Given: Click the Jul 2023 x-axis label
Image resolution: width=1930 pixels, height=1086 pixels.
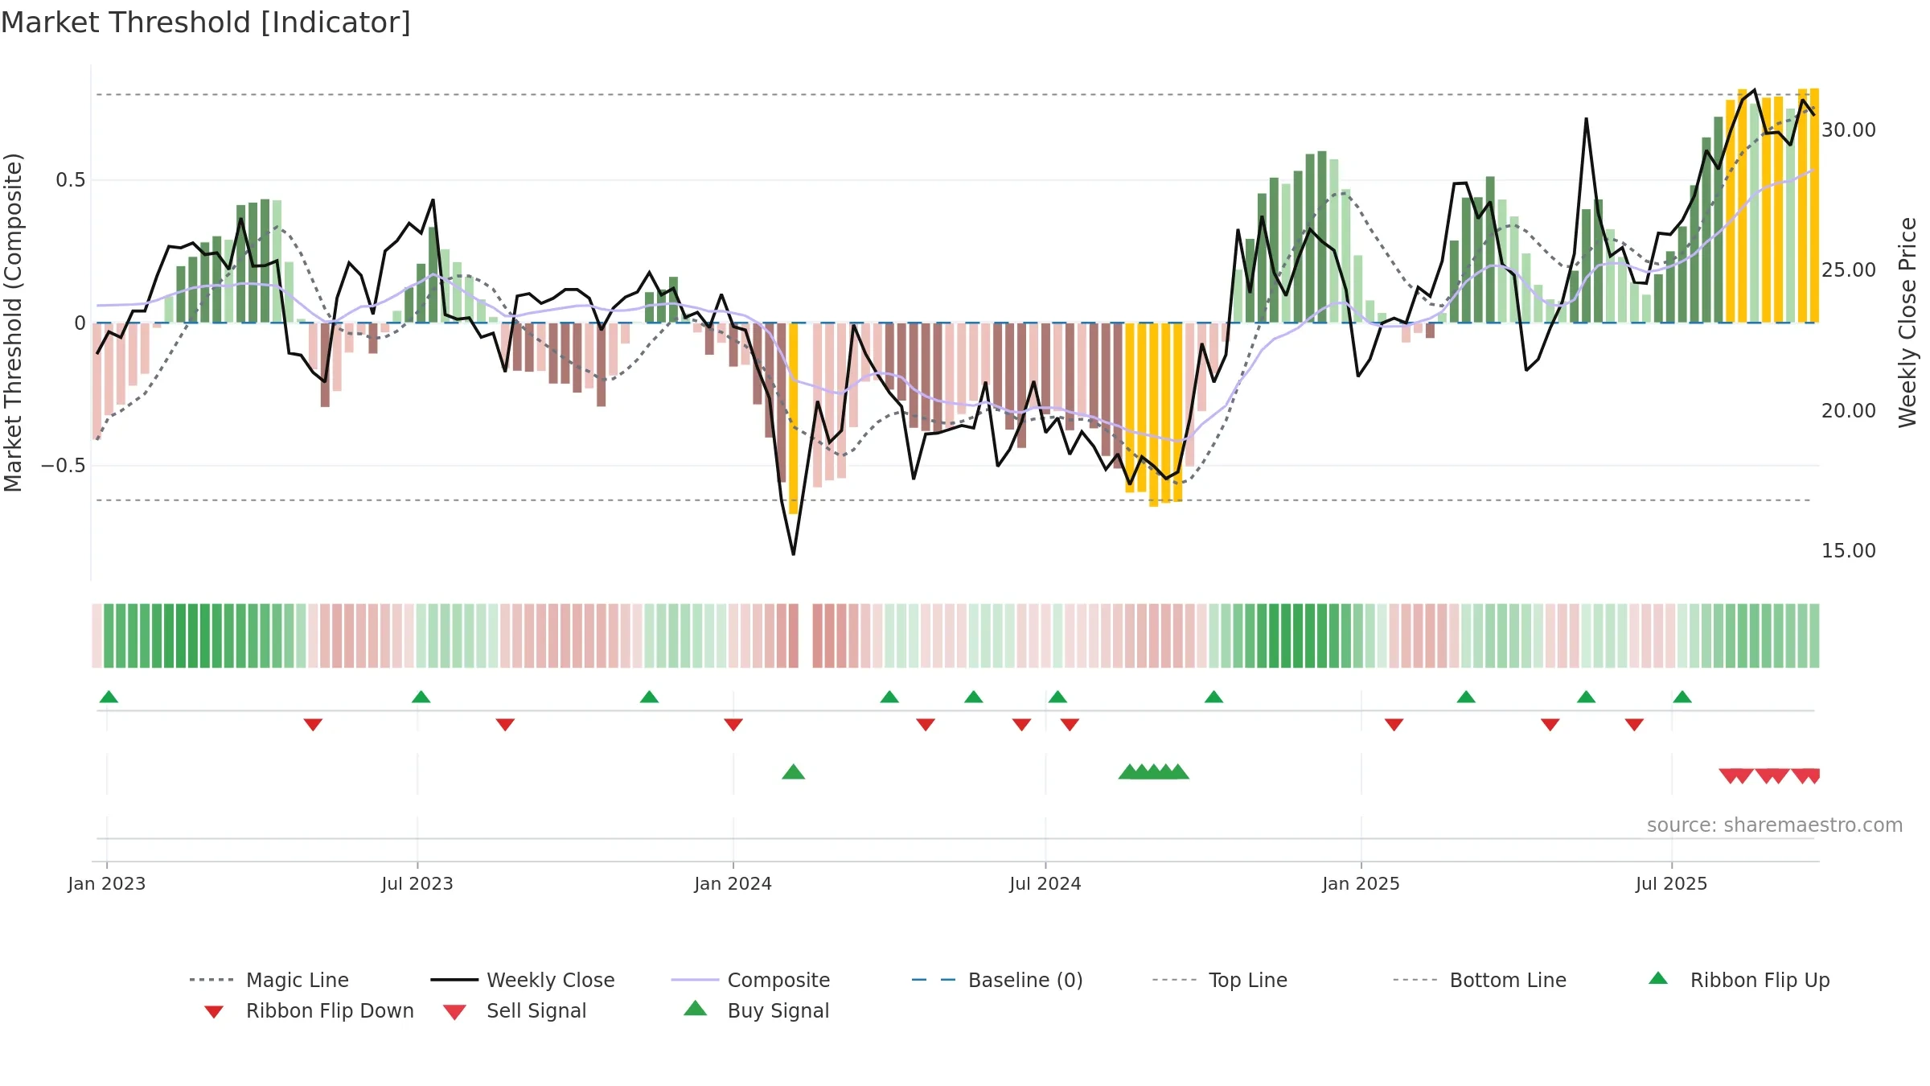Looking at the screenshot, I should 417,883.
